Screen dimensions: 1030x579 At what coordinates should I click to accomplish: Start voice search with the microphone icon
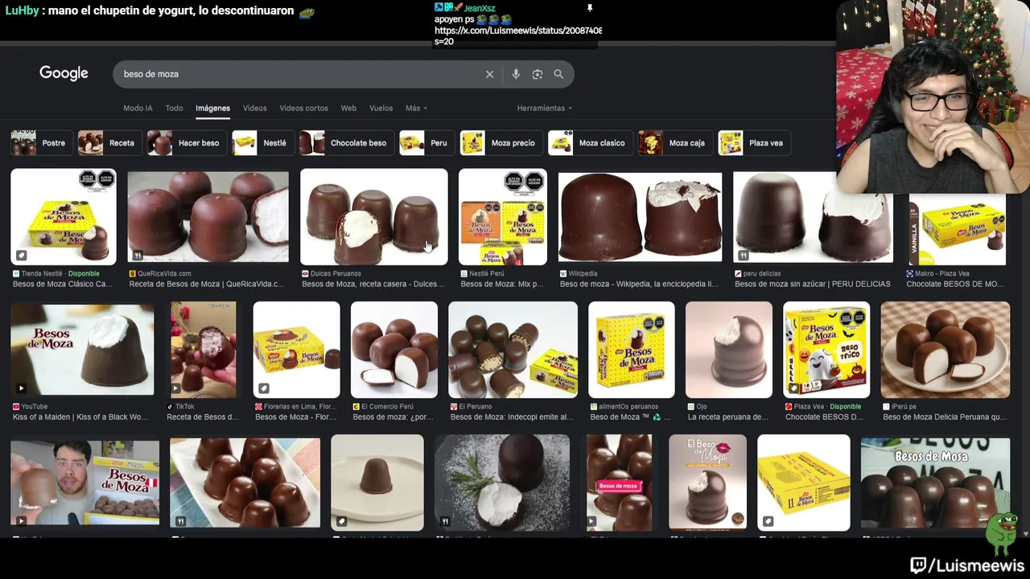point(516,74)
